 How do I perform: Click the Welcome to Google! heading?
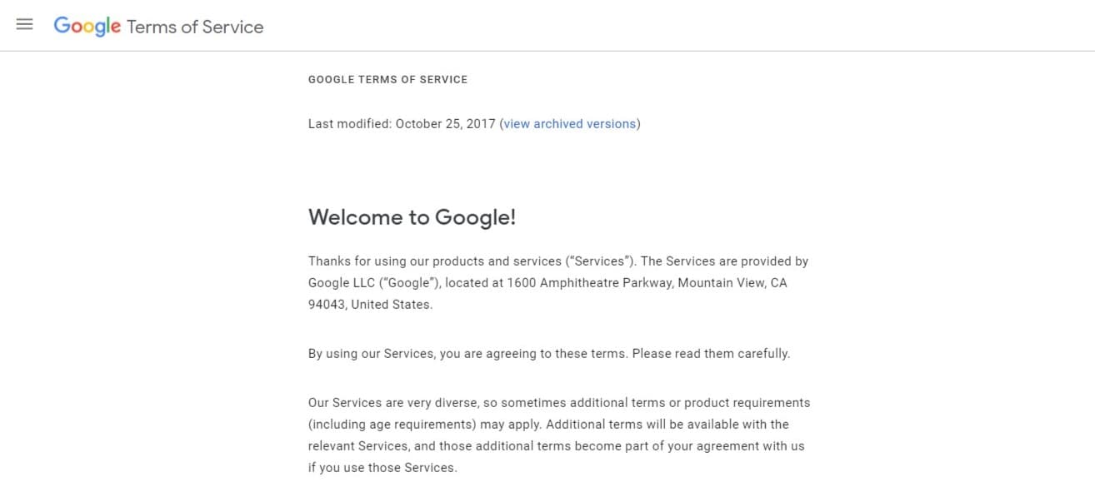(412, 217)
